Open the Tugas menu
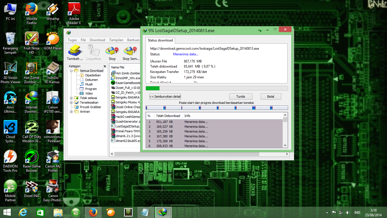 [72, 40]
